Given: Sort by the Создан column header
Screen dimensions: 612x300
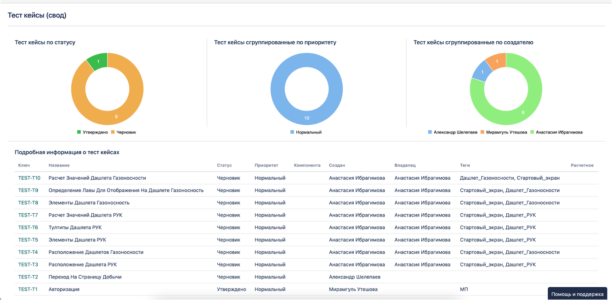Looking at the screenshot, I should [337, 165].
